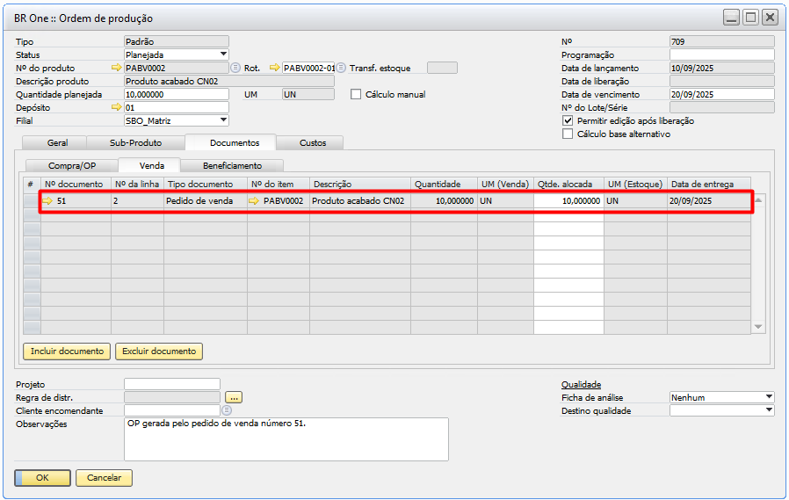Open document 51 via its yellow arrow
The width and height of the screenshot is (789, 500).
[47, 201]
